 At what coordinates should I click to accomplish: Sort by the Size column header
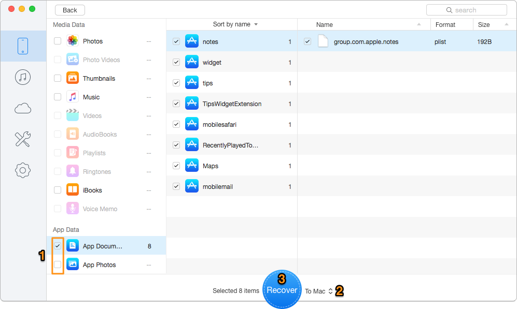point(495,25)
